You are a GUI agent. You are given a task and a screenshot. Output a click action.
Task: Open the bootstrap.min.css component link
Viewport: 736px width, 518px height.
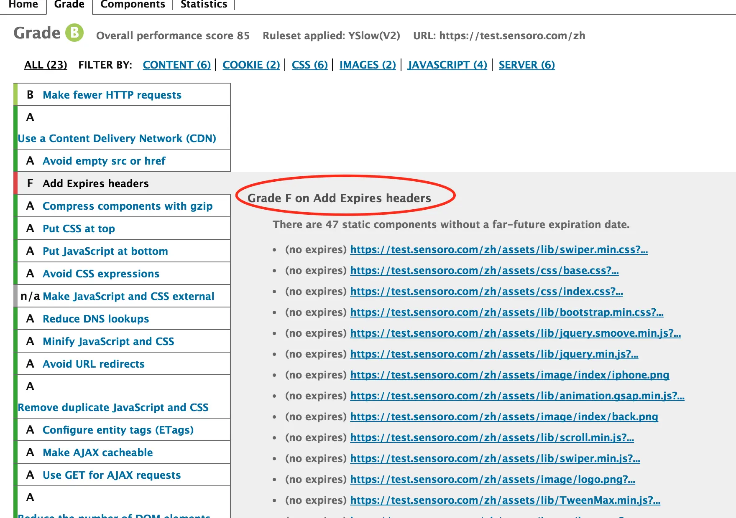(507, 312)
